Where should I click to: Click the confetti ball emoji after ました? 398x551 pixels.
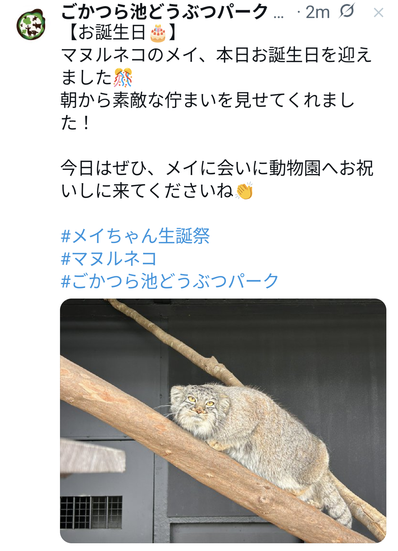pyautogui.click(x=123, y=78)
